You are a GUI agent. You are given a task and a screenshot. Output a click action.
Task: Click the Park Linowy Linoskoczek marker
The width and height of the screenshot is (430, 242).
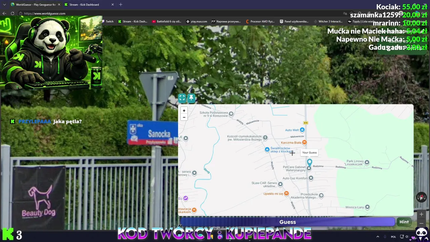coord(367,162)
